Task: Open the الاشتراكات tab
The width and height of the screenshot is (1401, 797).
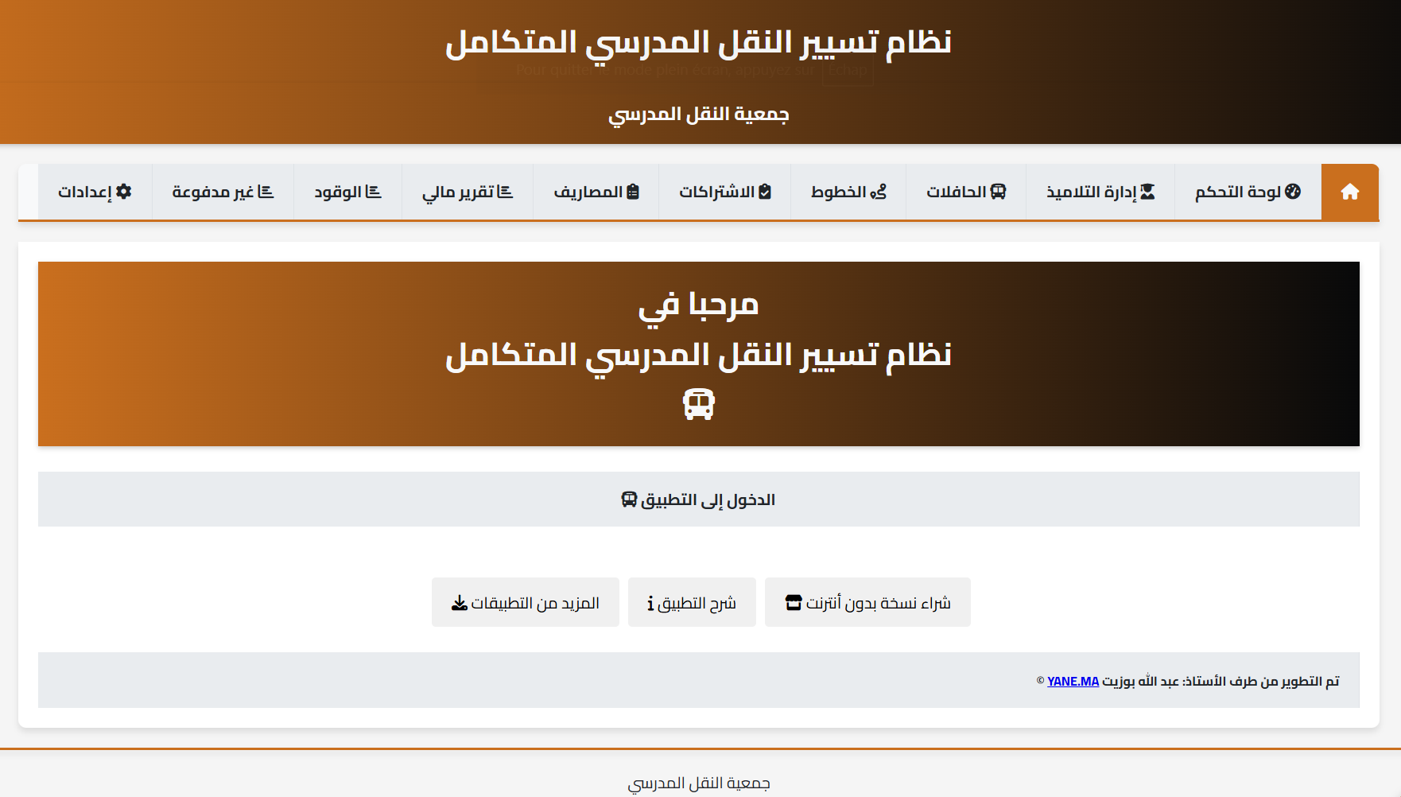Action: click(x=724, y=191)
